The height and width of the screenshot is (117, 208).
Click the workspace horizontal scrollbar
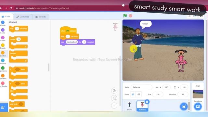pos(90,111)
